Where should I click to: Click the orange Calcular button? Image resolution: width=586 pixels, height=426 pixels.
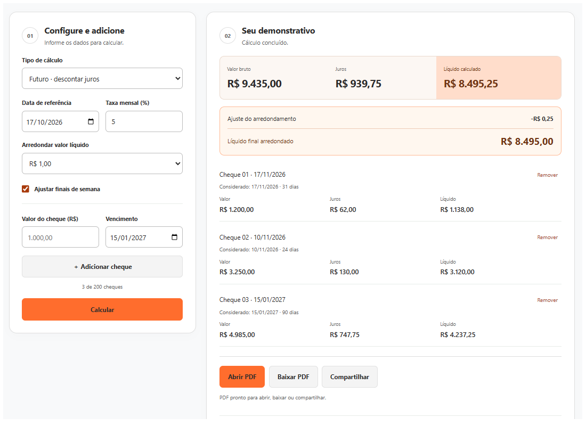102,309
